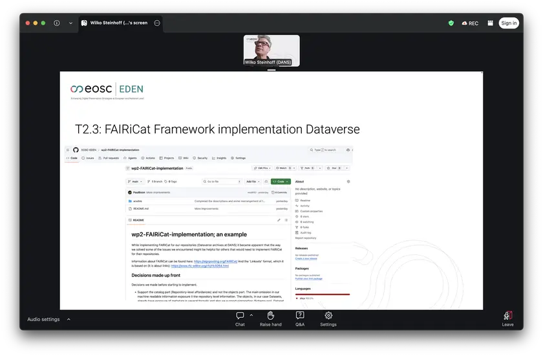
Task: Click the Sign in button
Action: click(508, 23)
